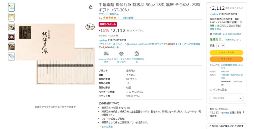The height and width of the screenshot is (129, 254).
Task: Select the bowl of noodles thumbnail
Action: [x=11, y=37]
